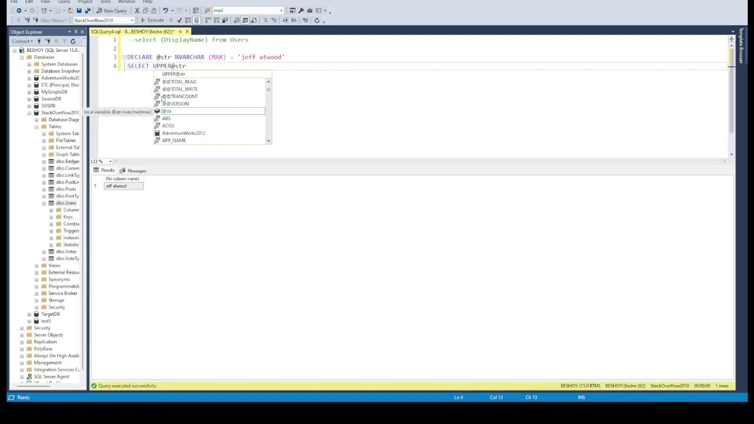The height and width of the screenshot is (424, 754).
Task: Open the Tools menu
Action: (105, 2)
